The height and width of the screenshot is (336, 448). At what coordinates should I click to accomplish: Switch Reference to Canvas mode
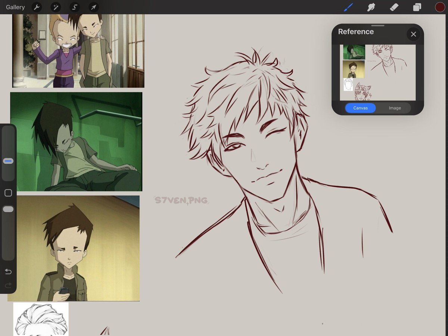[361, 108]
